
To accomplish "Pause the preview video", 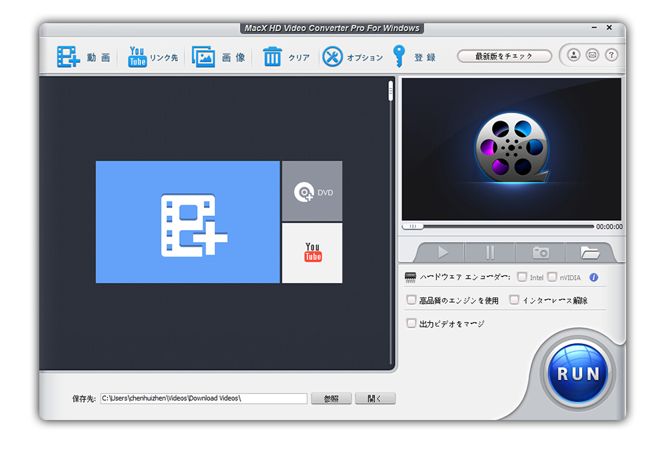I will pos(490,253).
